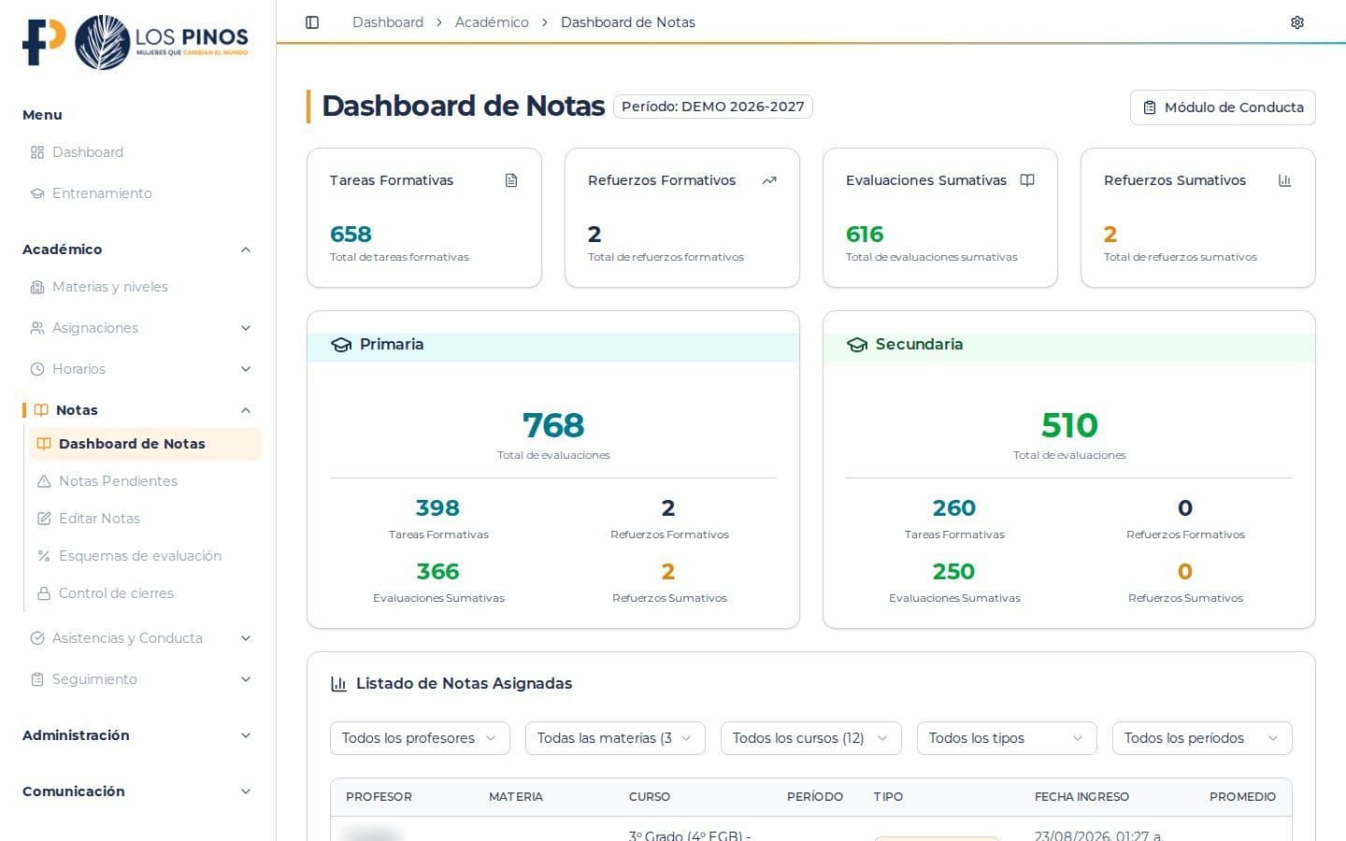The image size is (1346, 841).
Task: Click the Seguimiento clipboard icon
Action: tap(37, 679)
